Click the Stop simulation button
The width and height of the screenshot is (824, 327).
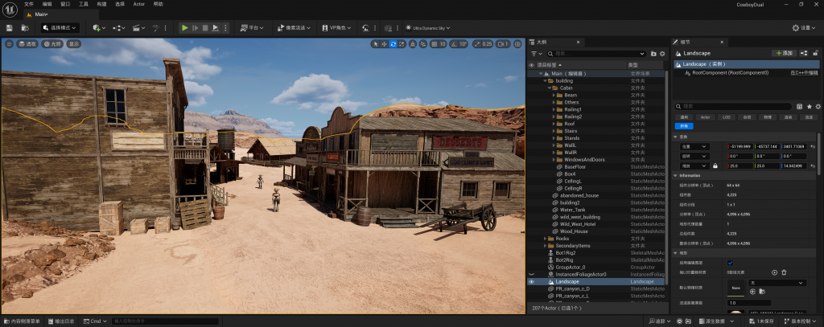point(205,27)
